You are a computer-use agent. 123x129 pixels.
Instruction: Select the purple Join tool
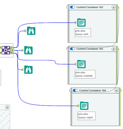[x=6, y=50]
